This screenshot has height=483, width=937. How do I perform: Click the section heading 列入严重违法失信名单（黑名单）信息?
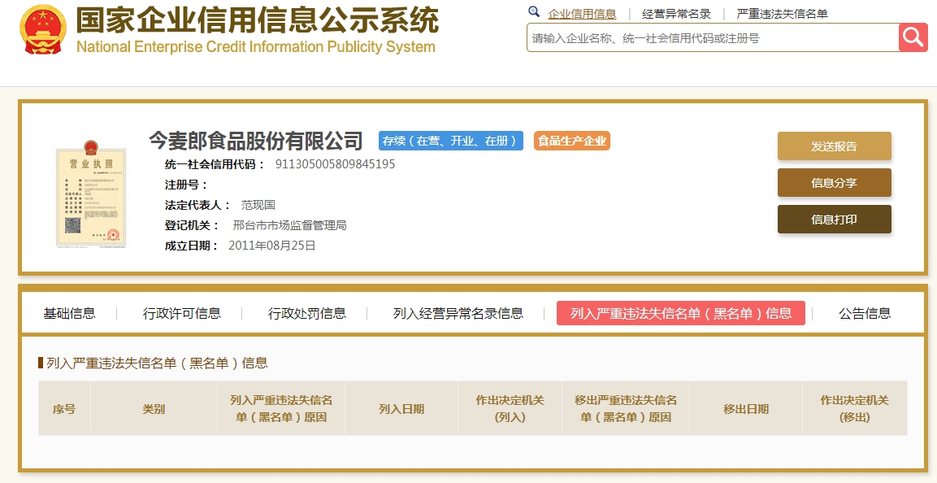click(x=157, y=363)
